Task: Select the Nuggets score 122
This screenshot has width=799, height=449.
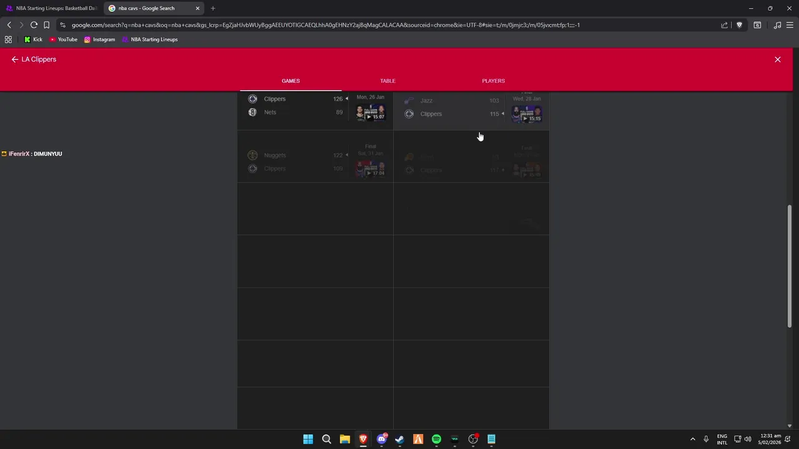Action: (338, 155)
